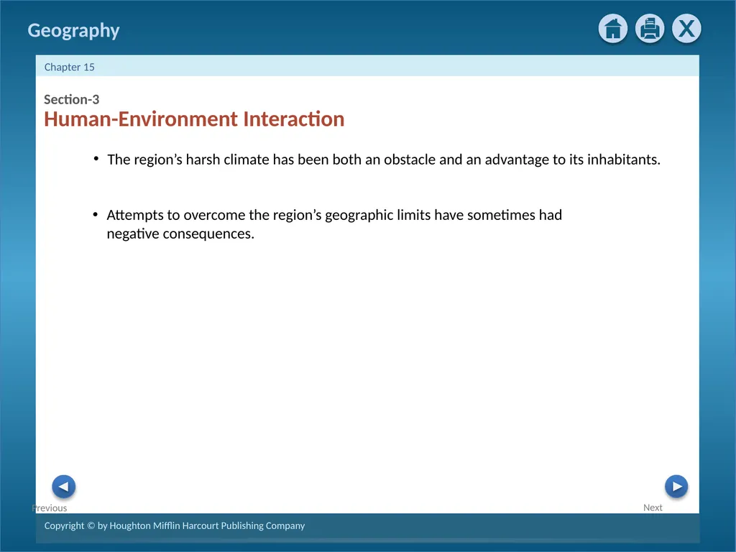Click the Previous label
The width and height of the screenshot is (736, 552).
click(50, 508)
